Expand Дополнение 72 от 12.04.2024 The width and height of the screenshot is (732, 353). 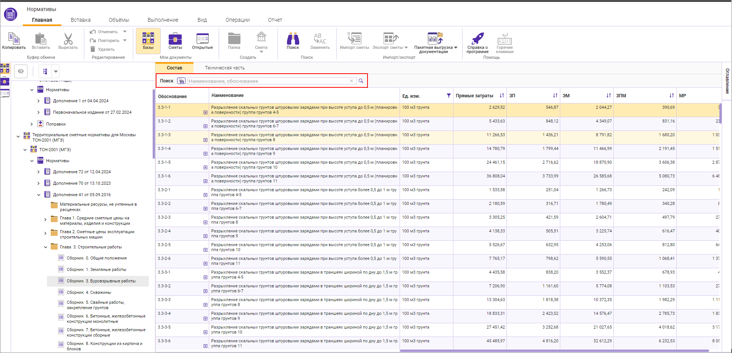pos(39,172)
